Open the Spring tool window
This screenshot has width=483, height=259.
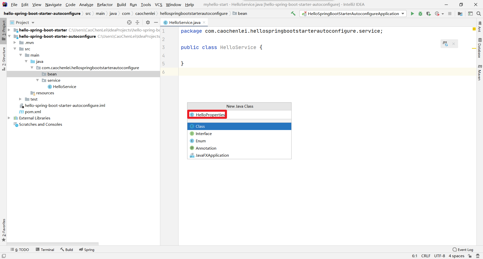87,249
